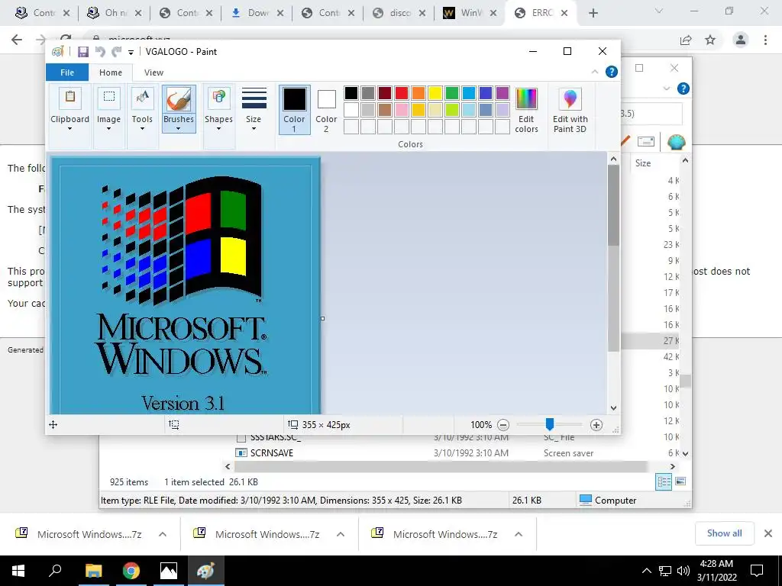
Task: Click Edit with Paint 3D
Action: (x=570, y=110)
